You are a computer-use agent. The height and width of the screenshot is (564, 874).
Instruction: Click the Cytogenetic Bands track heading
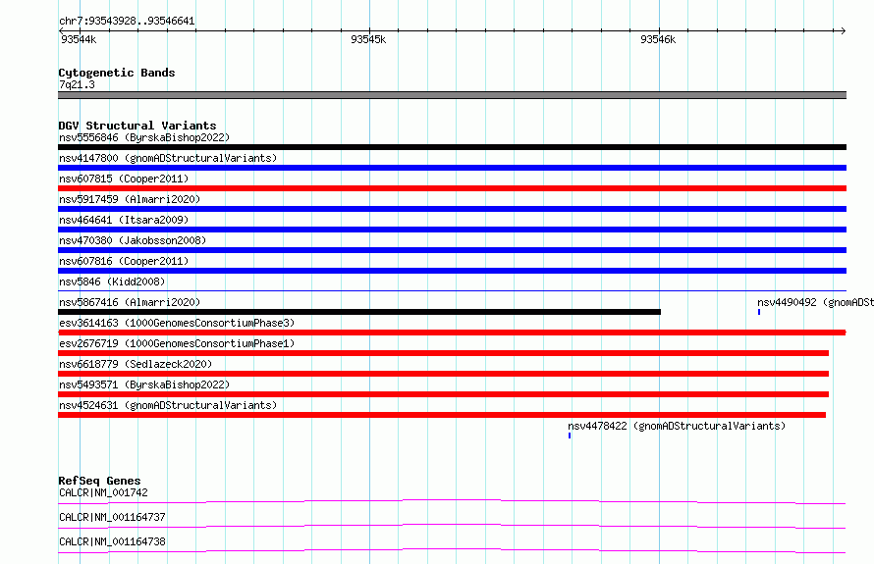117,73
